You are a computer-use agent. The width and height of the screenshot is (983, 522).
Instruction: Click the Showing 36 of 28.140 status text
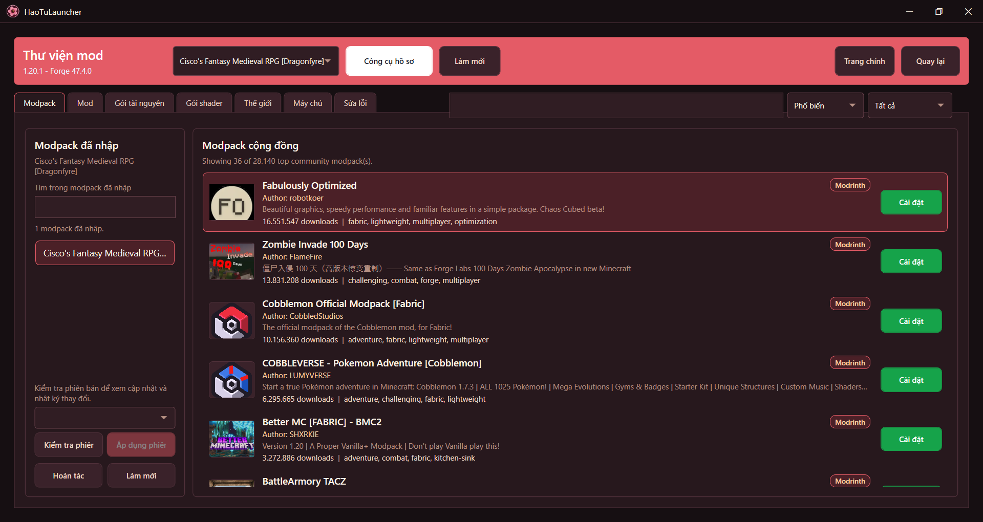click(x=287, y=161)
